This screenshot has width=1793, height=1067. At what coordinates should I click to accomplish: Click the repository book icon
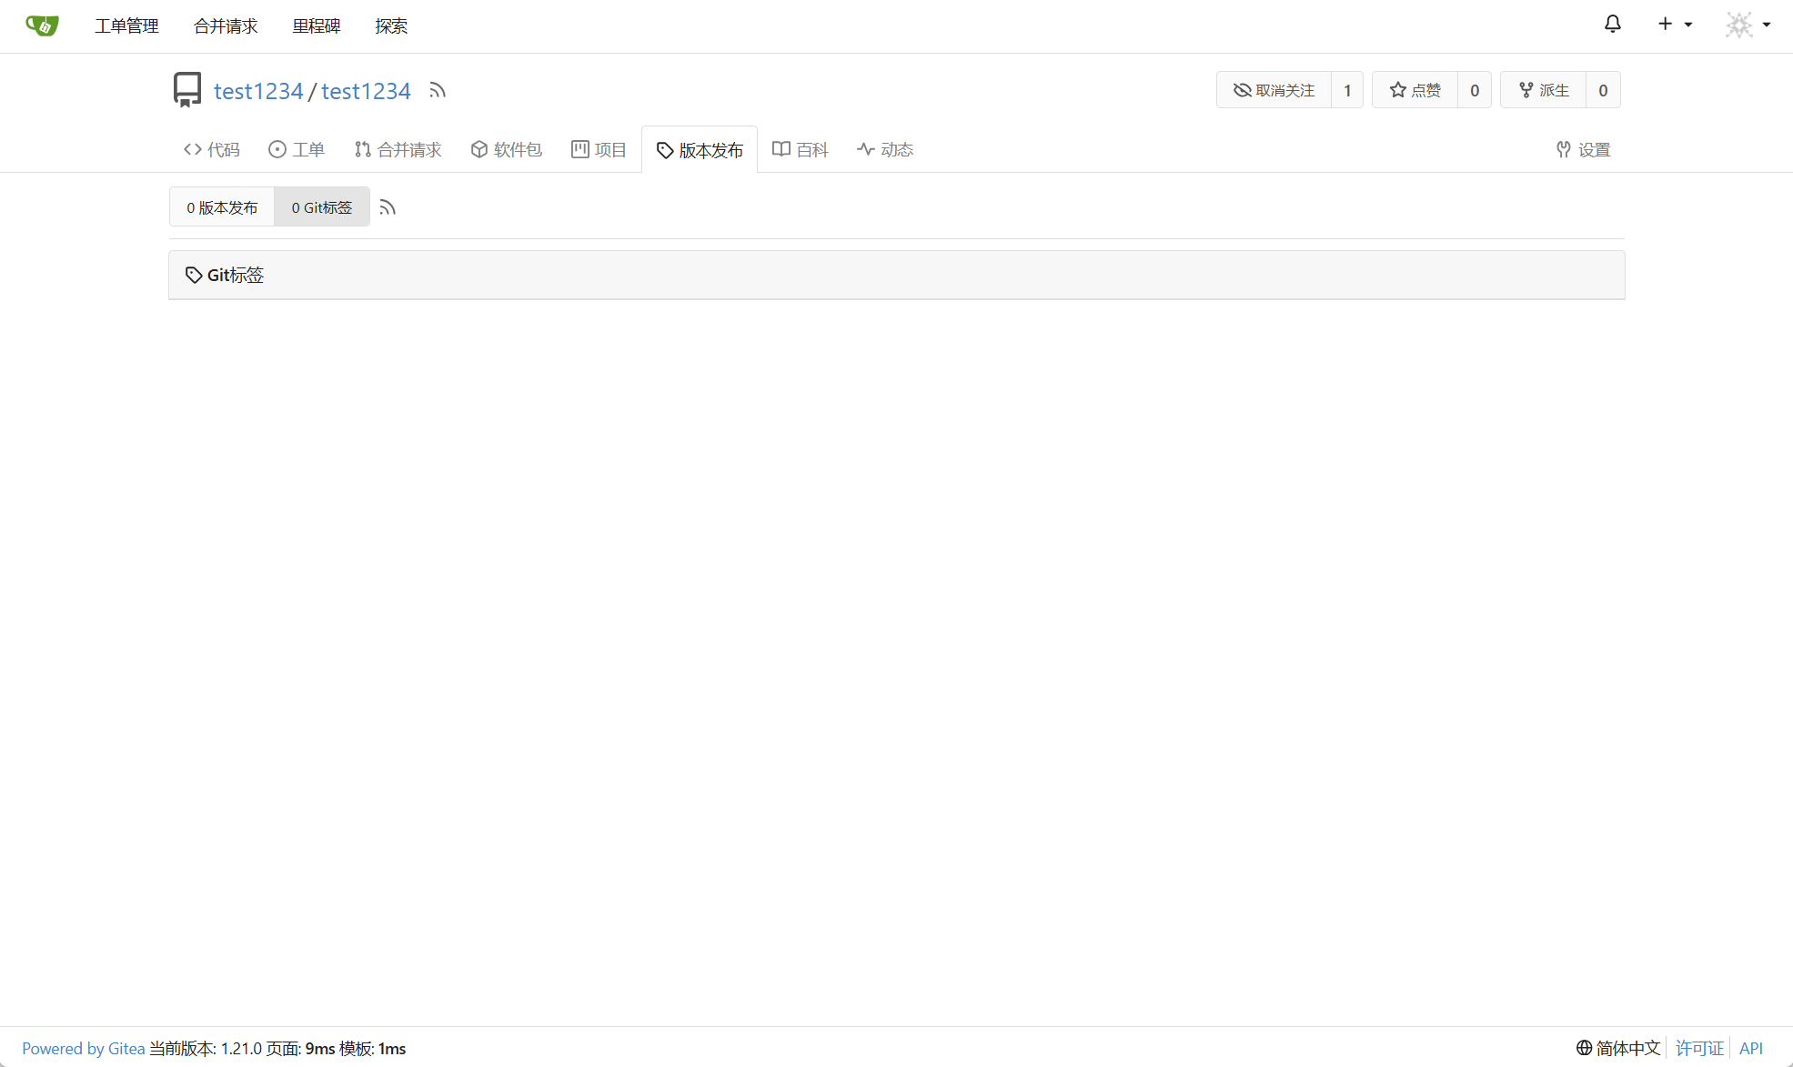187,90
